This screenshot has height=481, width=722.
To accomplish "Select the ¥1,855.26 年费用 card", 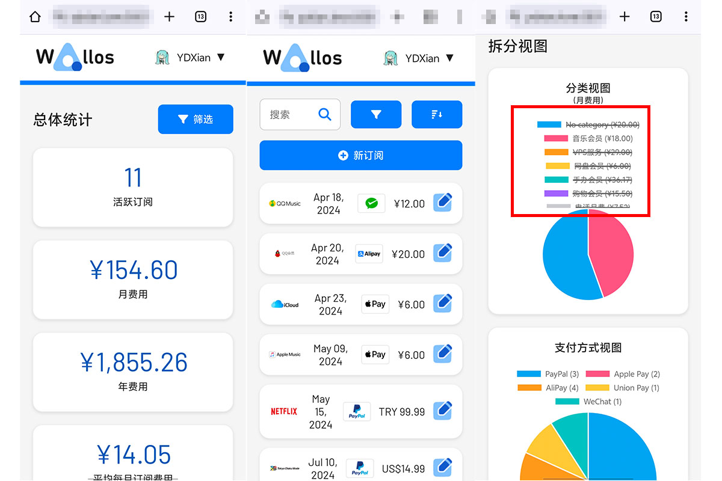I will 133,372.
